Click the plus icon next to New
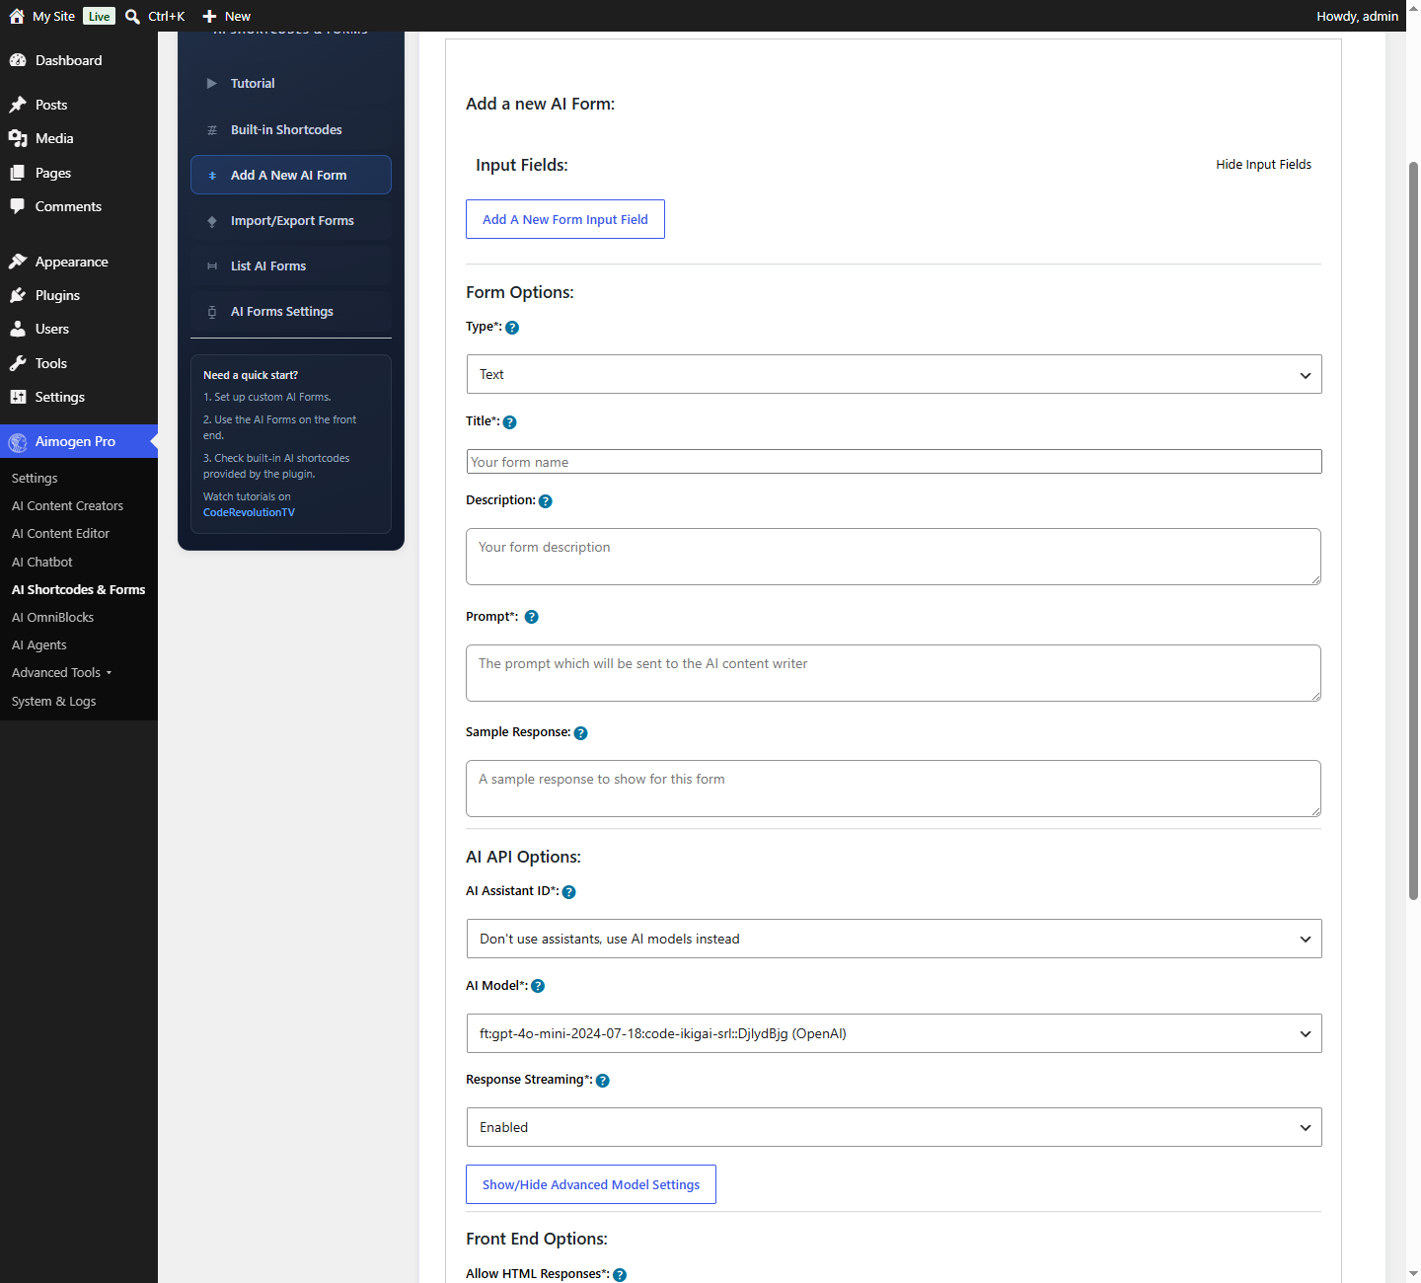The width and height of the screenshot is (1421, 1283). 209,16
